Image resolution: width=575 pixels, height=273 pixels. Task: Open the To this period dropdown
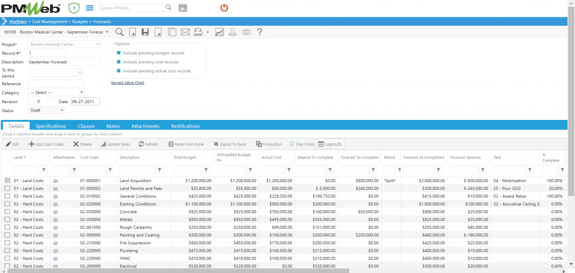coord(80,73)
